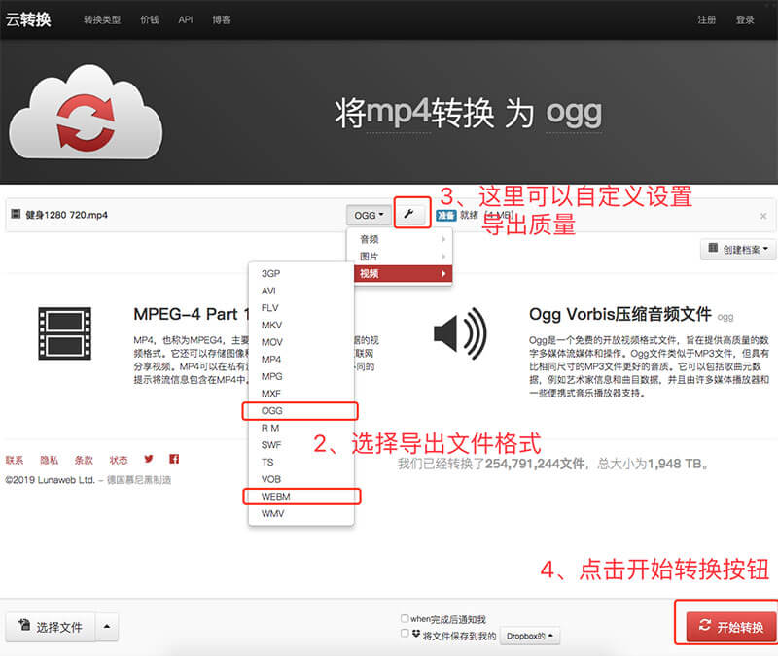Click the 准备 status badge
Screen dimensions: 778x656
(445, 215)
